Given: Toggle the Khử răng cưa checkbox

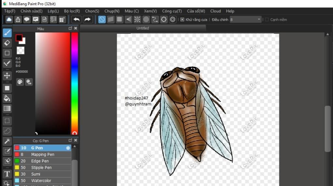Looking at the screenshot, I should (182, 20).
